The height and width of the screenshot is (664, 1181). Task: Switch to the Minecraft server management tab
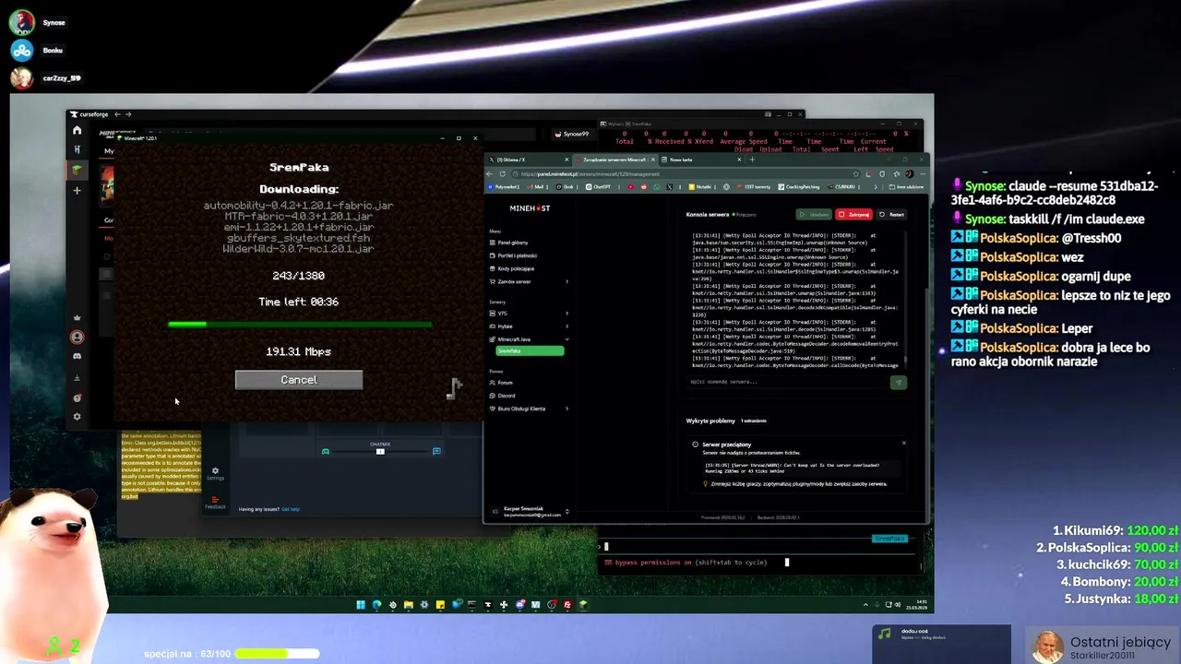(x=614, y=160)
